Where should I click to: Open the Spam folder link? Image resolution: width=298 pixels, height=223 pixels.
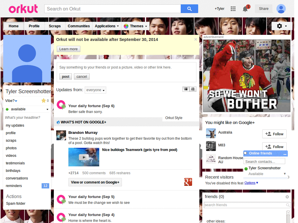click(x=16, y=204)
